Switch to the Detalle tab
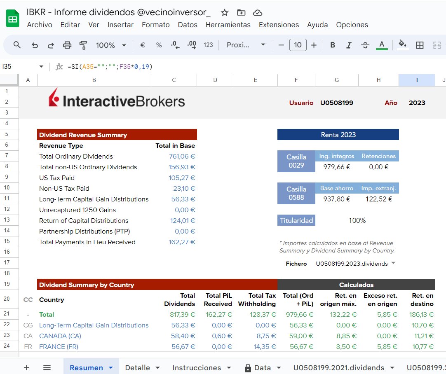 click(x=137, y=367)
